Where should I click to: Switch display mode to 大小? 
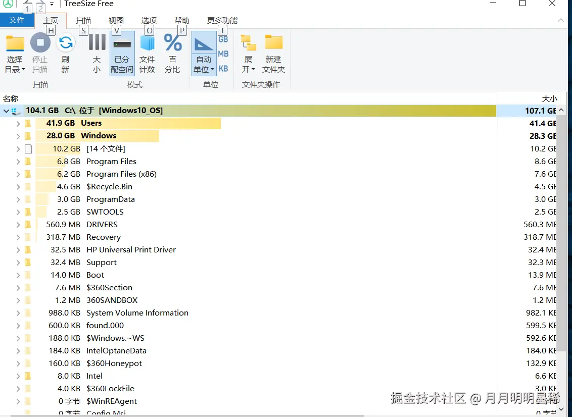point(97,54)
